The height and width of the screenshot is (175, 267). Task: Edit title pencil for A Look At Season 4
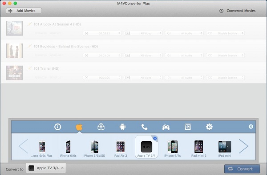click(x=30, y=24)
